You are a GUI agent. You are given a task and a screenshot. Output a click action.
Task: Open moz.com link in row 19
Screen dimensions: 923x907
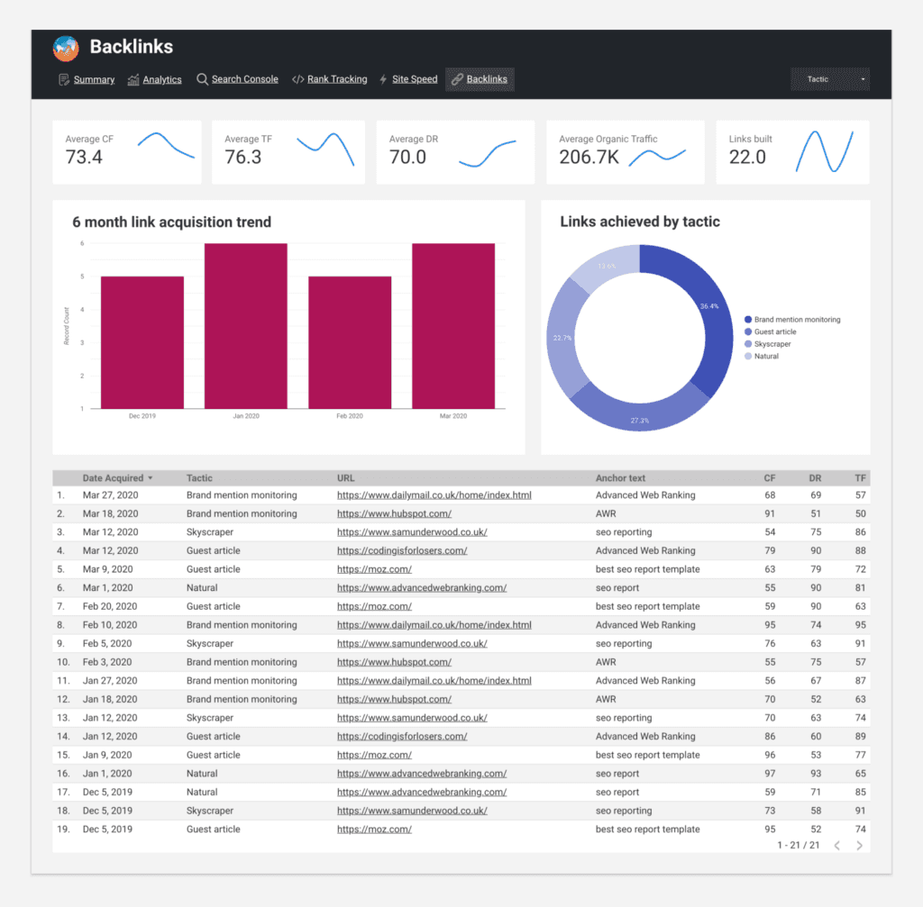(x=374, y=830)
